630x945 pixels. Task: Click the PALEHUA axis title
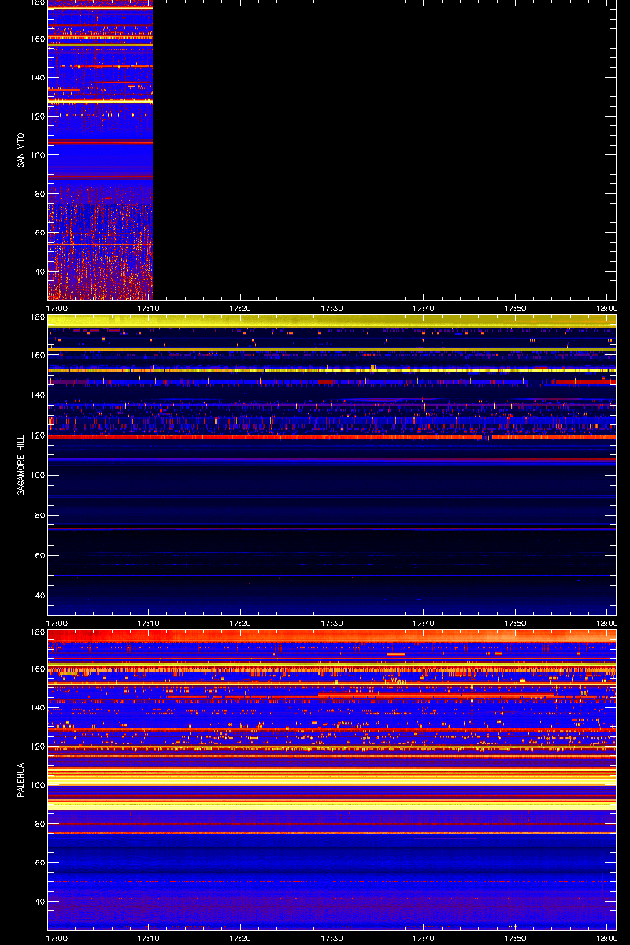pyautogui.click(x=20, y=780)
